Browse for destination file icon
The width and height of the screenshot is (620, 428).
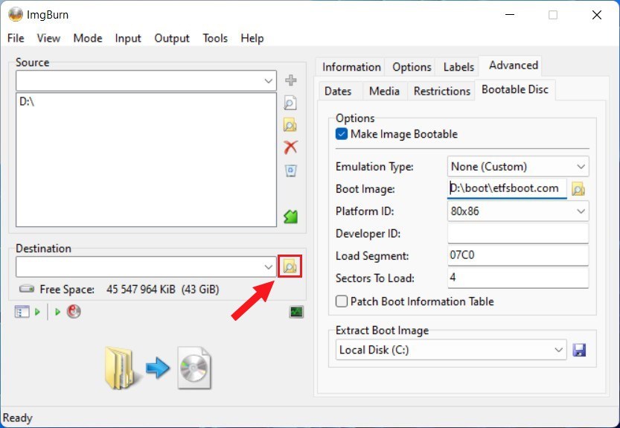(290, 266)
